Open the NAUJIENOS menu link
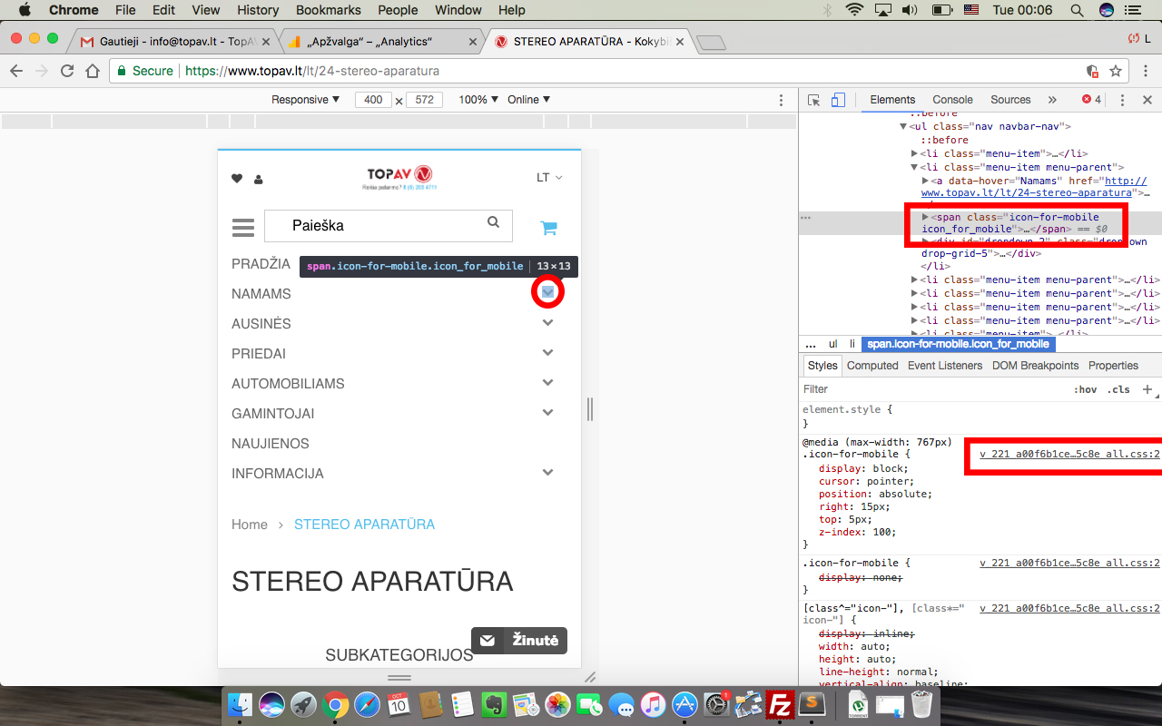The image size is (1162, 726). point(271,444)
